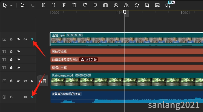The height and width of the screenshot is (112, 203).
Task: Select the 轨道高度及波形占比 text clip
Action: point(127,59)
